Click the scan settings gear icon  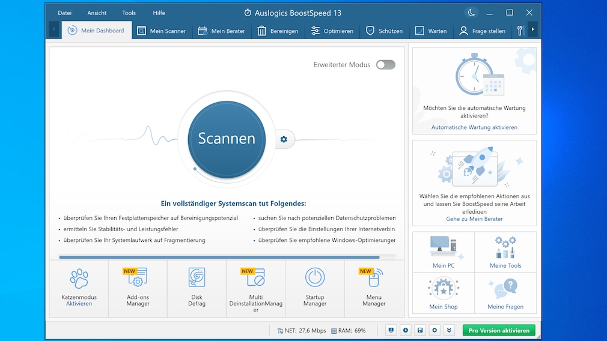point(284,139)
